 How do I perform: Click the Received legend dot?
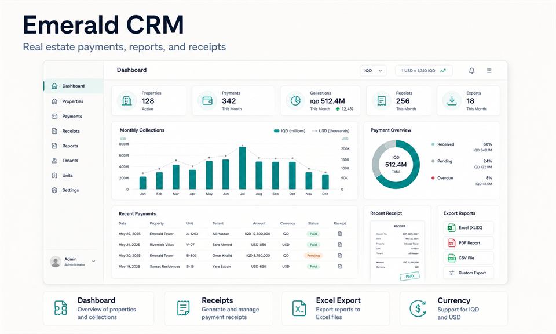[433, 144]
